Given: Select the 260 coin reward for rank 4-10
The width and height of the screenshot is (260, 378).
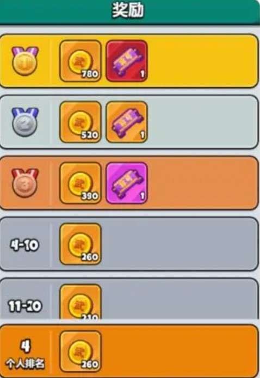Looking at the screenshot, I should pyautogui.click(x=81, y=244).
